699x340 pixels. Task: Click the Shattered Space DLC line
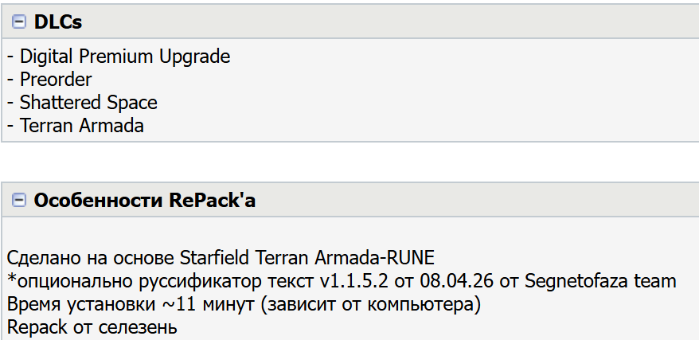point(88,103)
